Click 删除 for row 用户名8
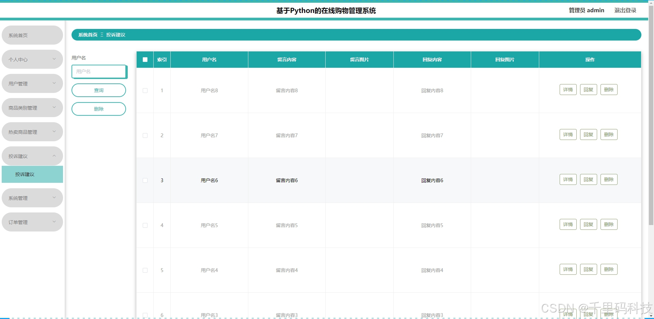Image resolution: width=654 pixels, height=319 pixels. [609, 90]
